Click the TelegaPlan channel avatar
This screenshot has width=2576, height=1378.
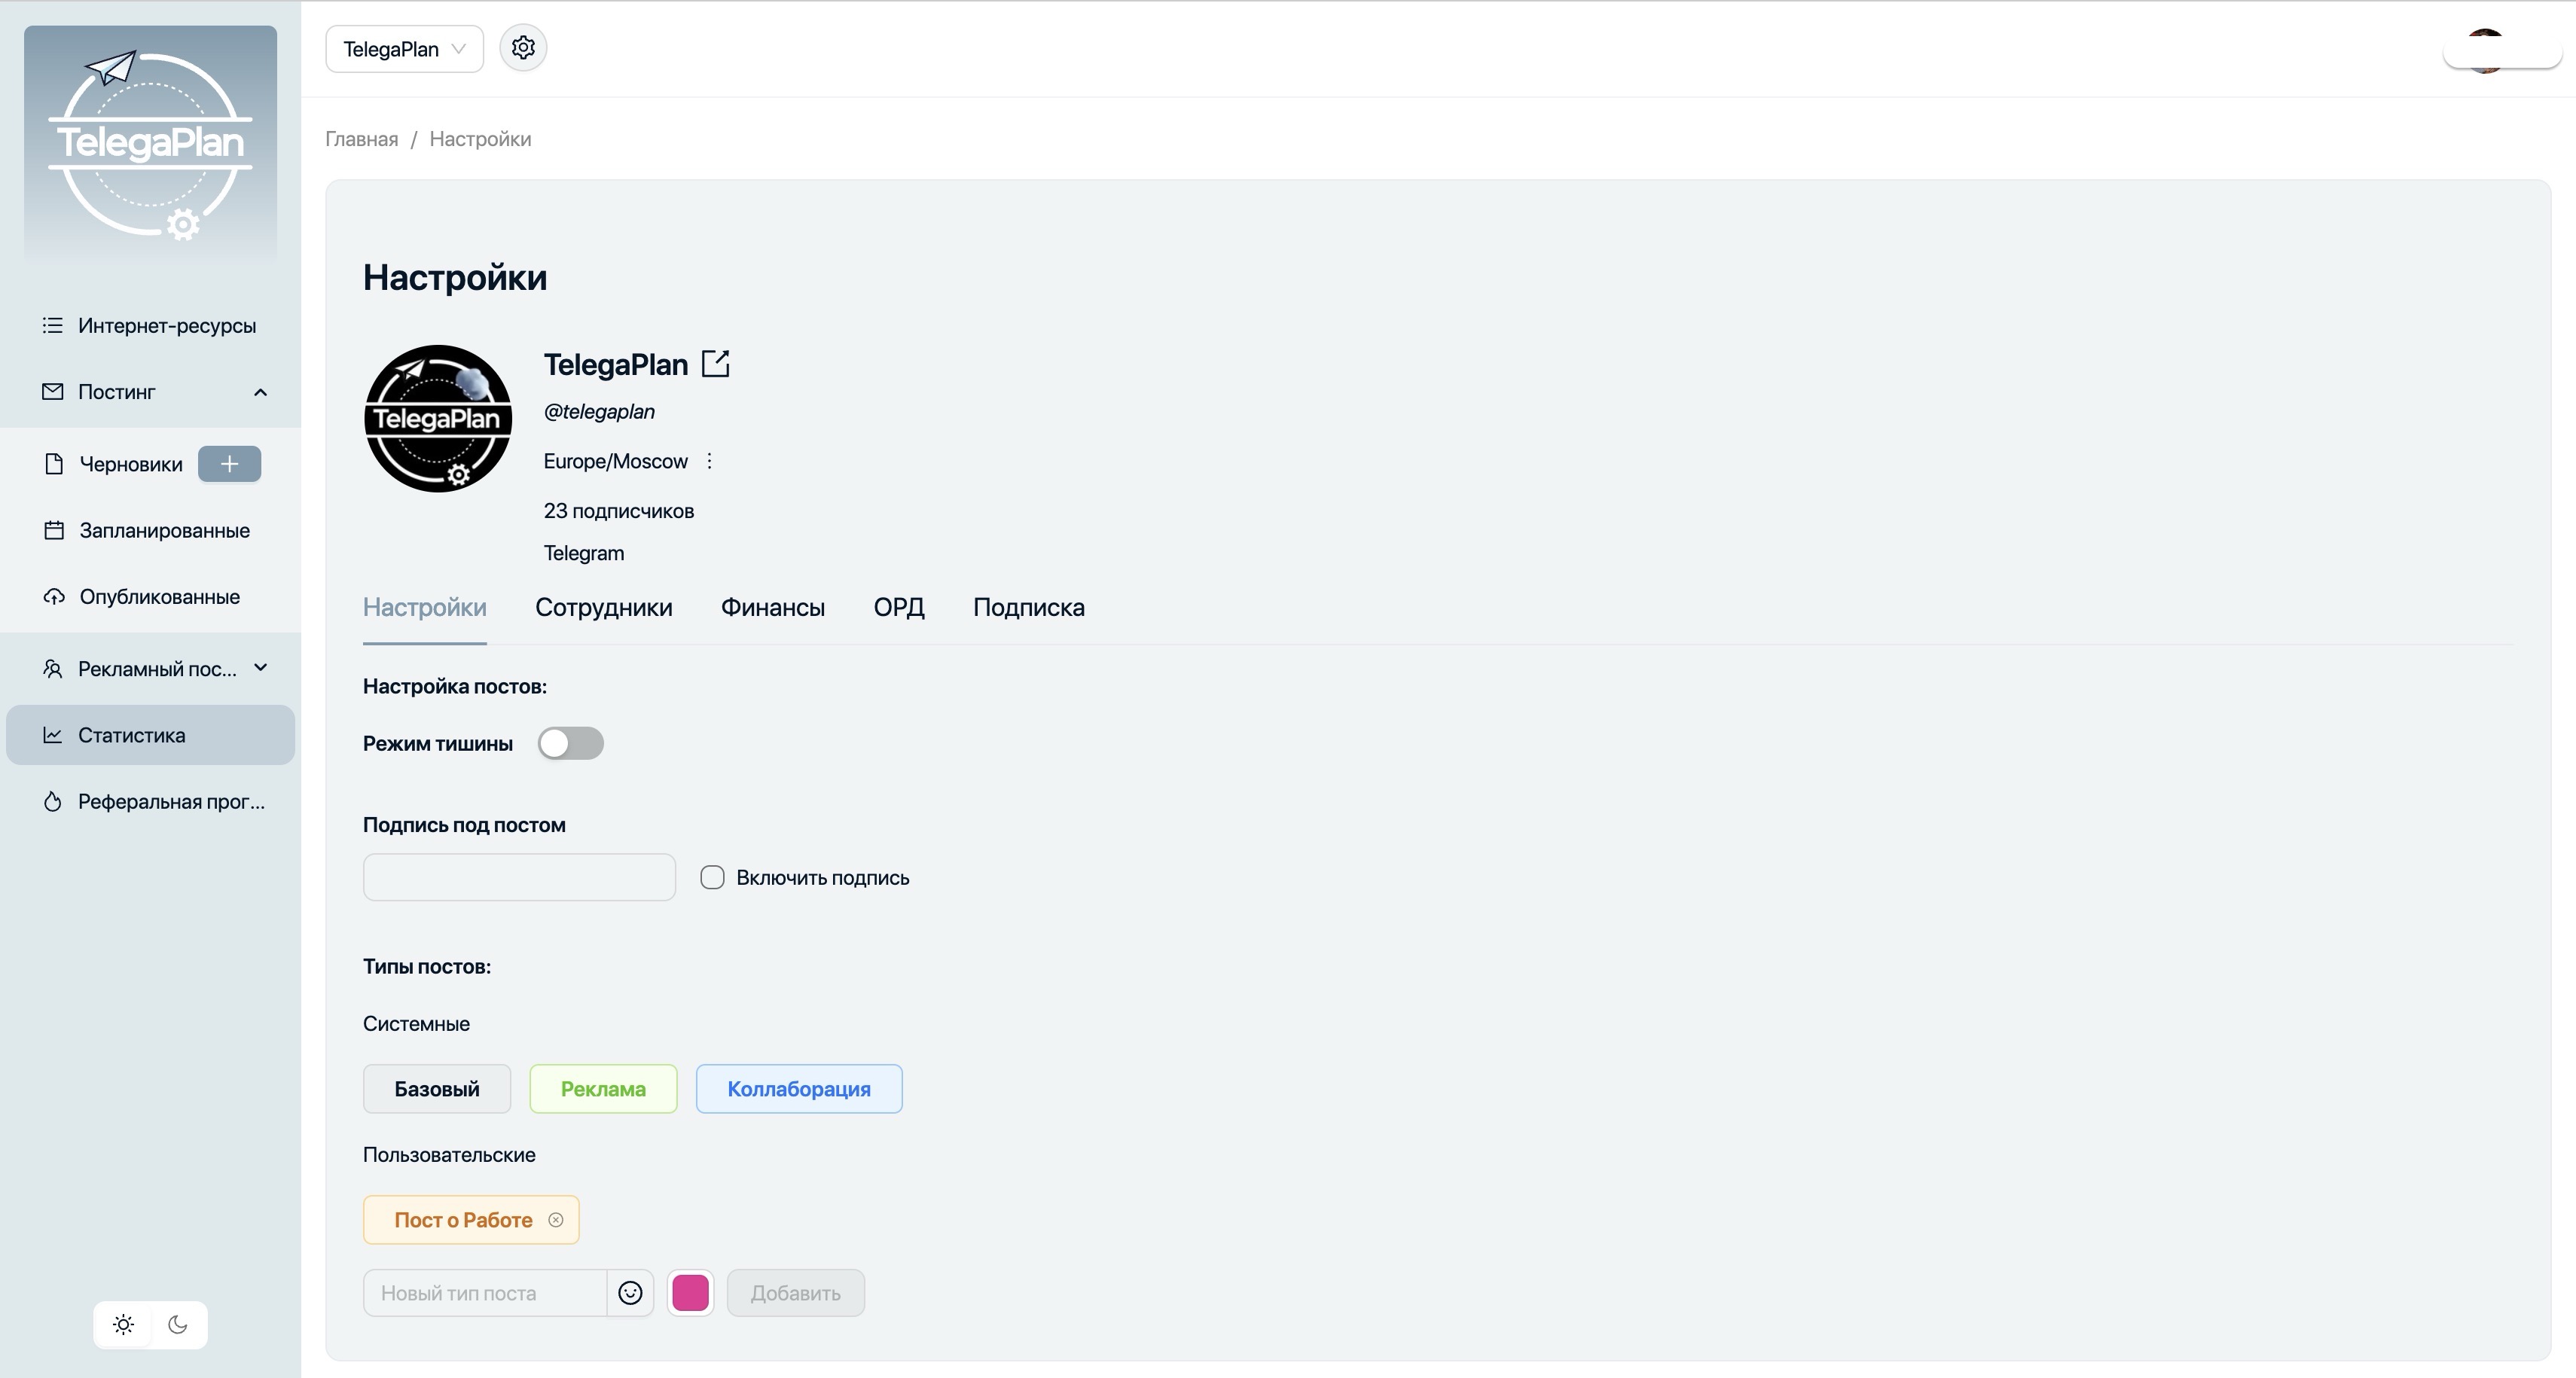[438, 419]
